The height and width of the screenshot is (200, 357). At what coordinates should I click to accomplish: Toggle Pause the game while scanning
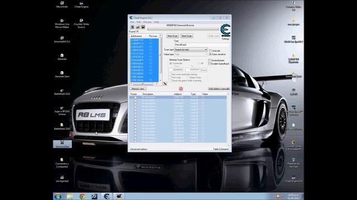coord(170,81)
